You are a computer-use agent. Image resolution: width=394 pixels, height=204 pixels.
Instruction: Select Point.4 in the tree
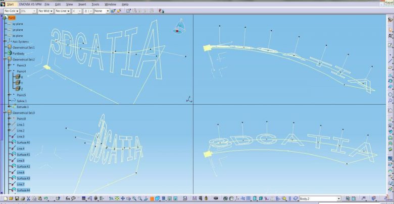[21, 72]
